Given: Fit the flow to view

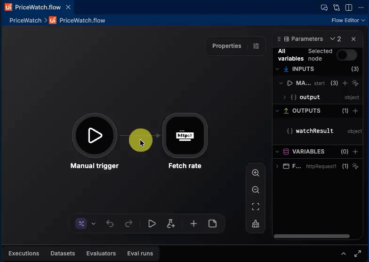Looking at the screenshot, I should pos(255,207).
